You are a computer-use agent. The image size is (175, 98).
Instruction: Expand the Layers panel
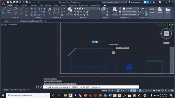(x=83, y=18)
